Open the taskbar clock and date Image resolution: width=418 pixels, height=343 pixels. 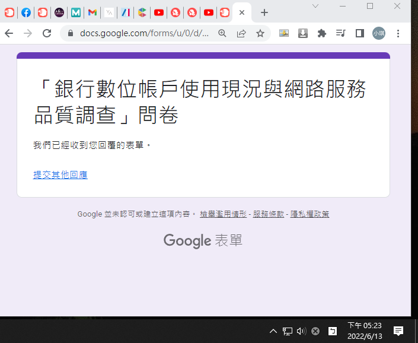click(365, 331)
